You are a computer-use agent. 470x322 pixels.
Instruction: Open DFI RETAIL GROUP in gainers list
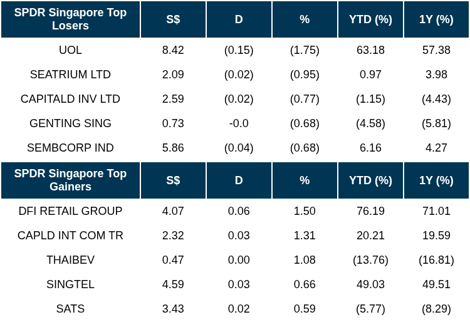[x=70, y=211]
